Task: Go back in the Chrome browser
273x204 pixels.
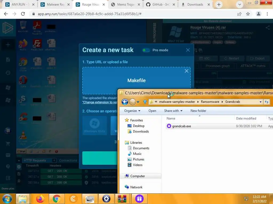Action: tap(6, 14)
